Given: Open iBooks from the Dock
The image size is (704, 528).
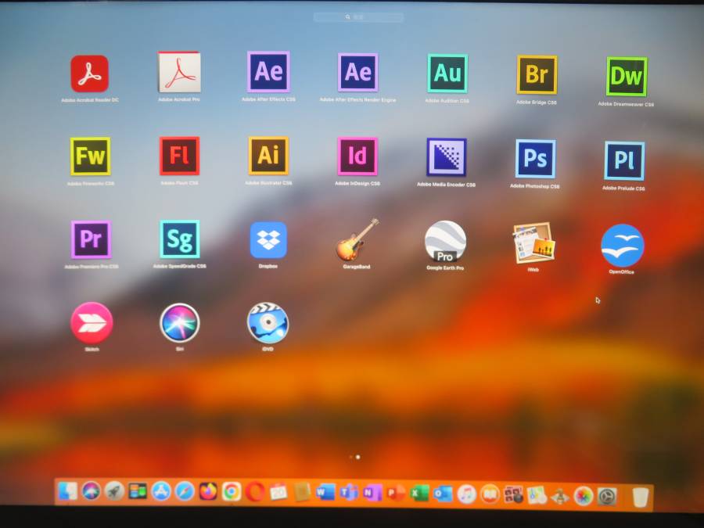Looking at the screenshot, I should [490, 495].
